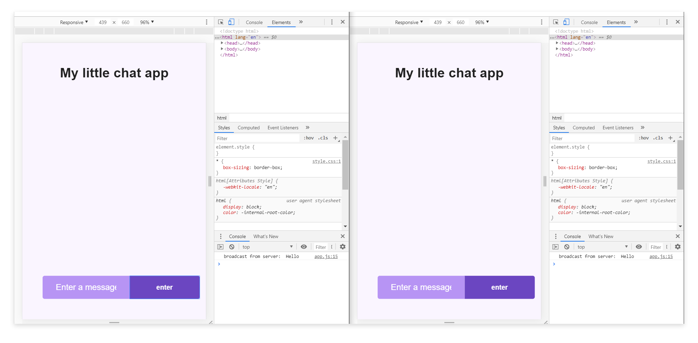Screen dimensions: 698x343
Task: Open the DevTools three-dot customization menu
Action: (332, 22)
